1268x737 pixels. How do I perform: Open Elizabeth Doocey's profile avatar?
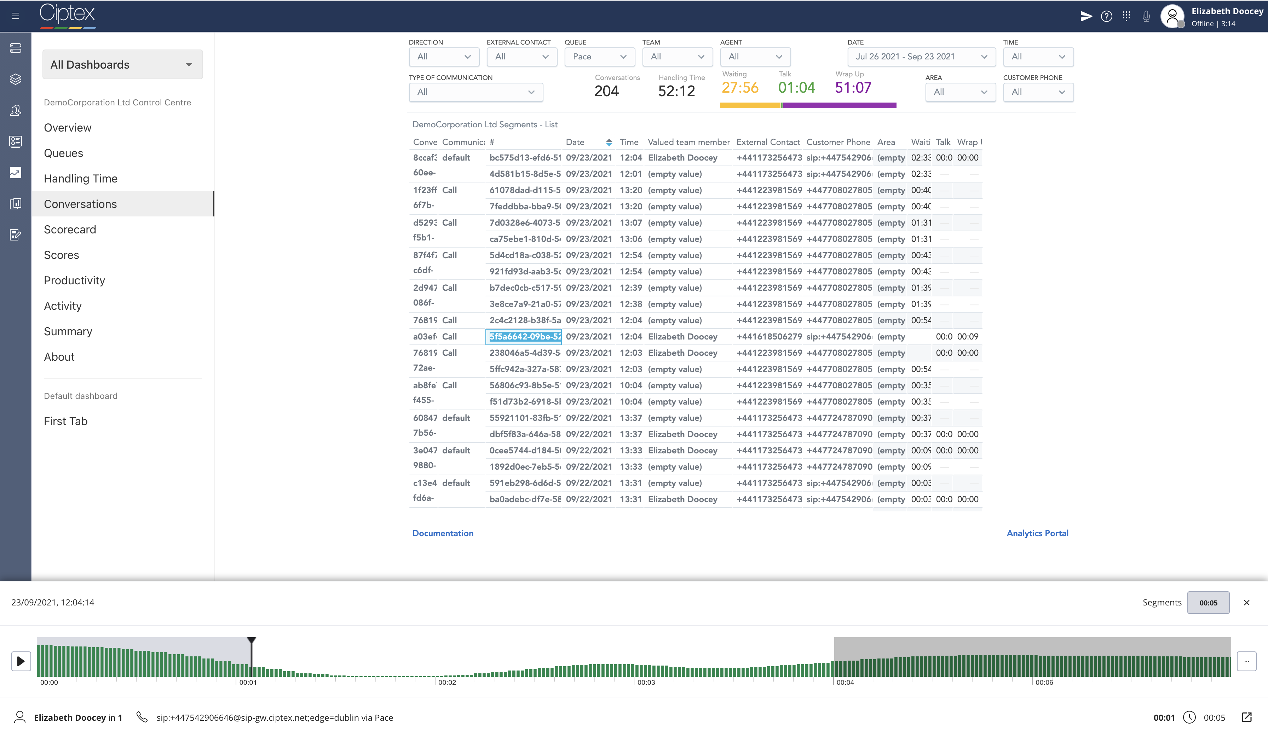(1172, 17)
